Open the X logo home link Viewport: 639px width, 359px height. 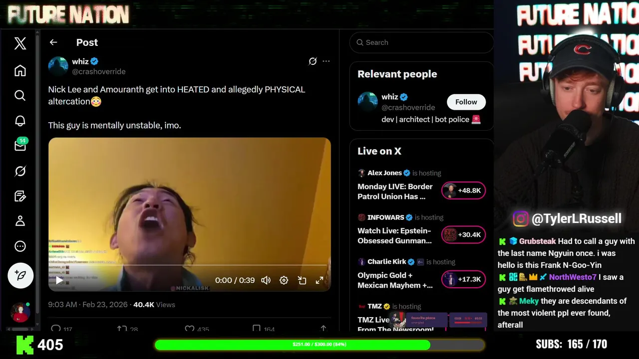(20, 43)
